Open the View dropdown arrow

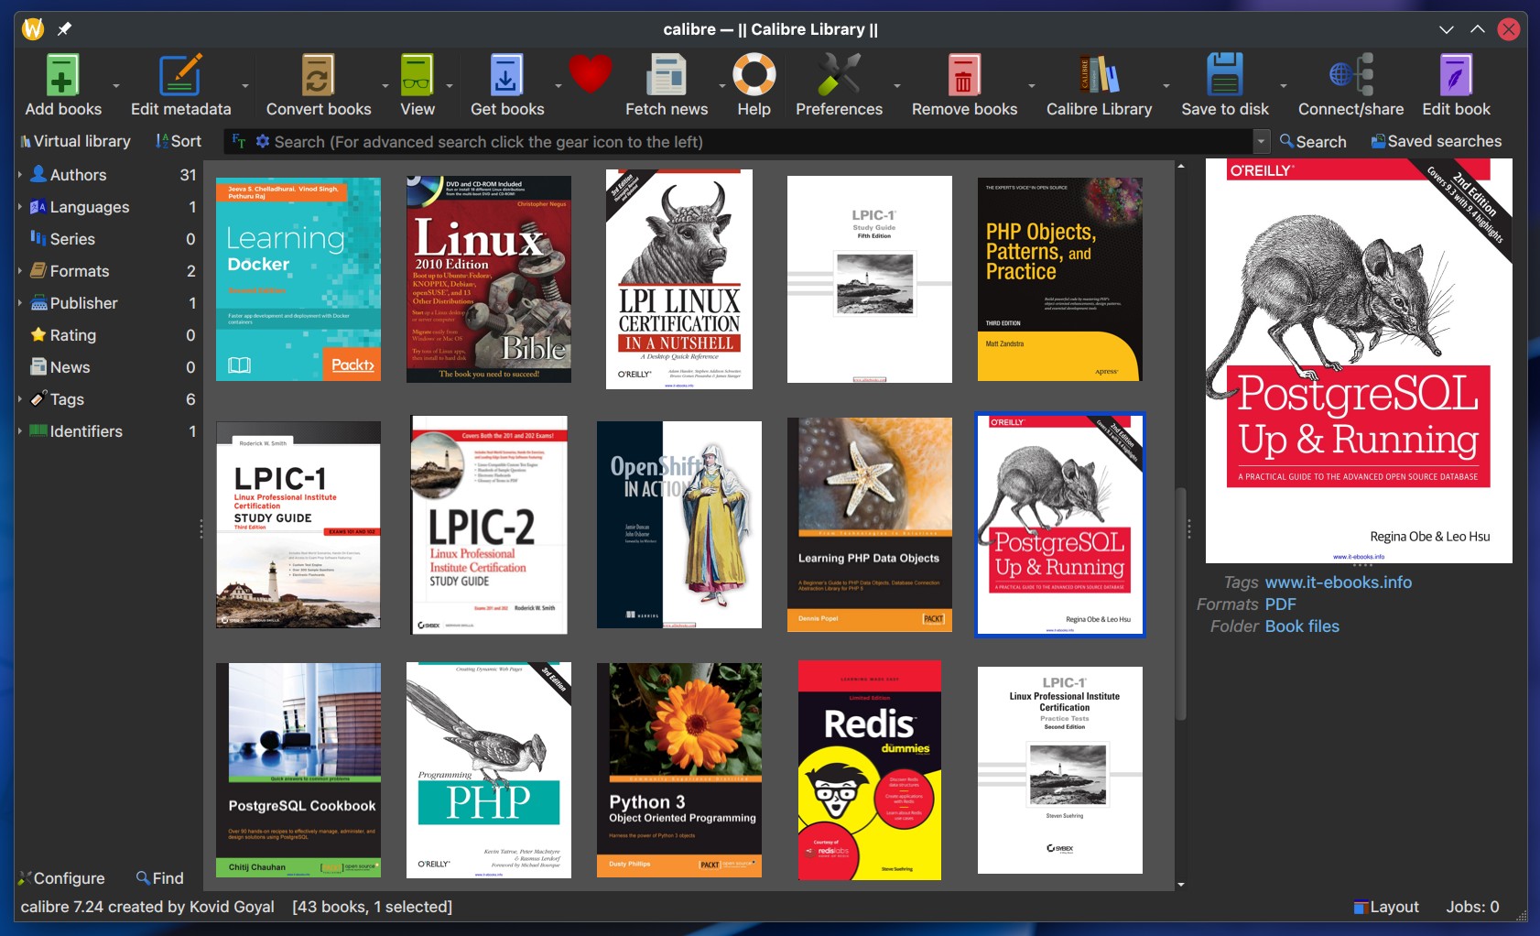point(450,86)
